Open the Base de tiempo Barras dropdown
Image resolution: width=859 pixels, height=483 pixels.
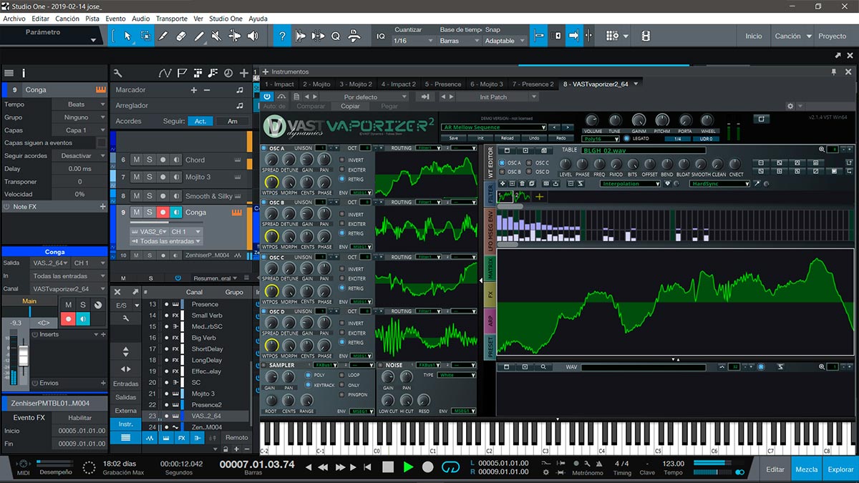click(459, 41)
